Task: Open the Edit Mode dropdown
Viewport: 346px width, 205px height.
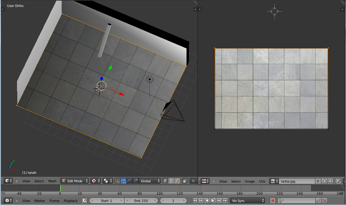Action: click(75, 181)
